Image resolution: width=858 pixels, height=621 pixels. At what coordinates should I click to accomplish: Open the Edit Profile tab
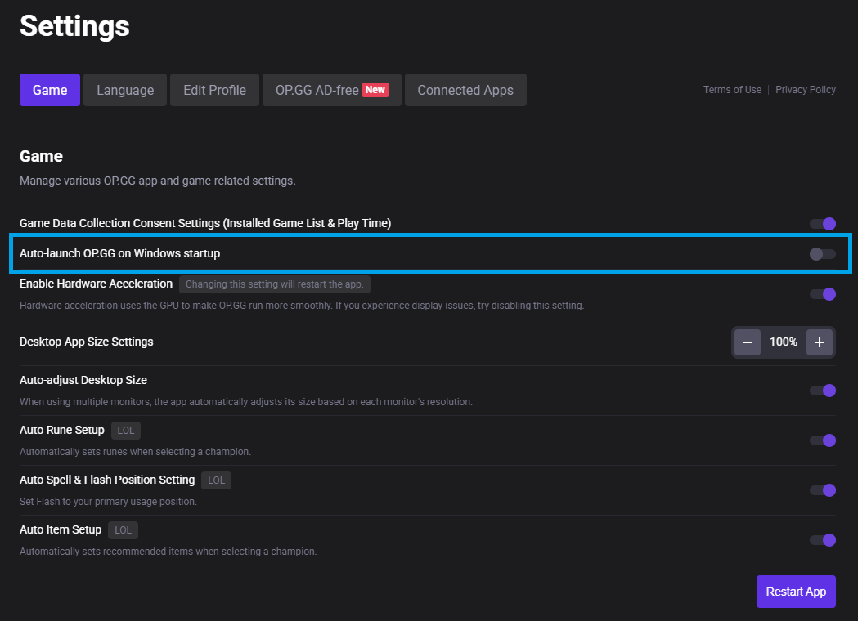[214, 90]
